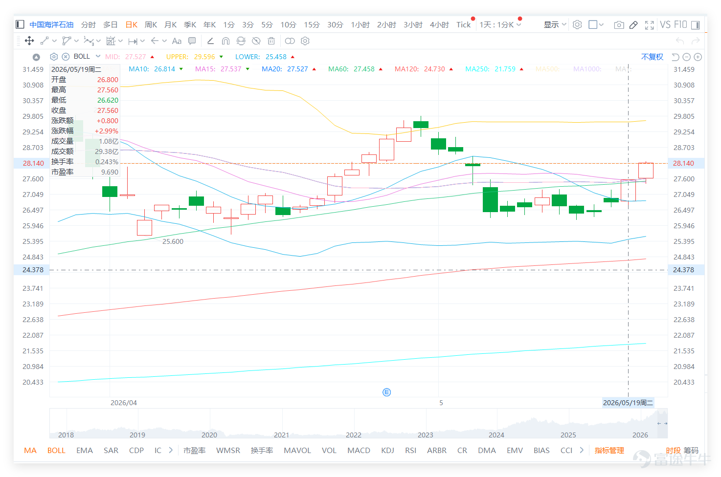This screenshot has width=721, height=477.
Task: Collapse indicator legend with triangle button
Action: [x=36, y=57]
